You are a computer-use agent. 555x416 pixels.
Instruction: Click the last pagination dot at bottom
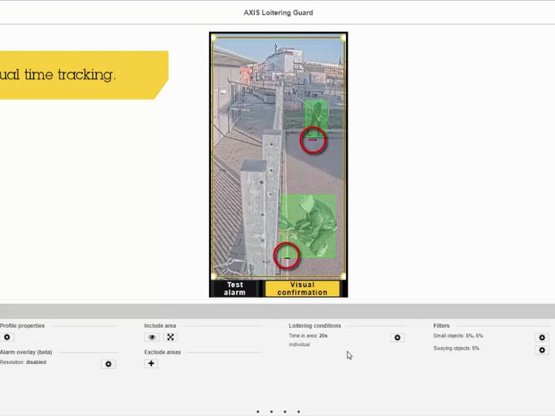tap(299, 412)
